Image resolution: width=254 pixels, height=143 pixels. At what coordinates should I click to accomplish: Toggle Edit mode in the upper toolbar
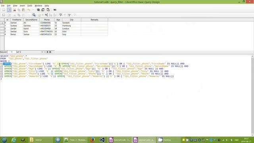(9, 10)
